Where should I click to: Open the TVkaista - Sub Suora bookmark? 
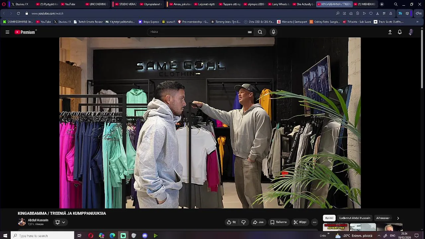click(357, 22)
